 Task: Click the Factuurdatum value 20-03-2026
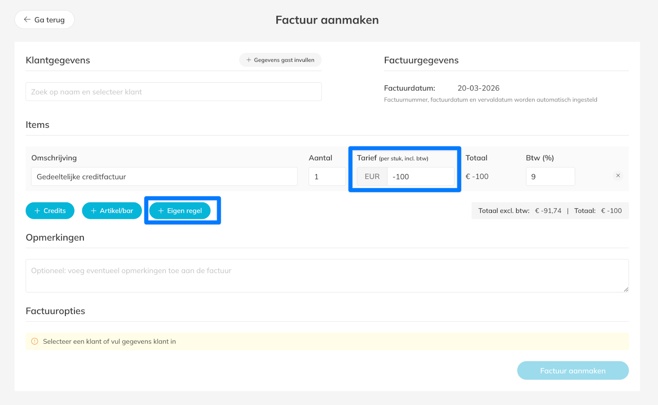[x=478, y=88]
